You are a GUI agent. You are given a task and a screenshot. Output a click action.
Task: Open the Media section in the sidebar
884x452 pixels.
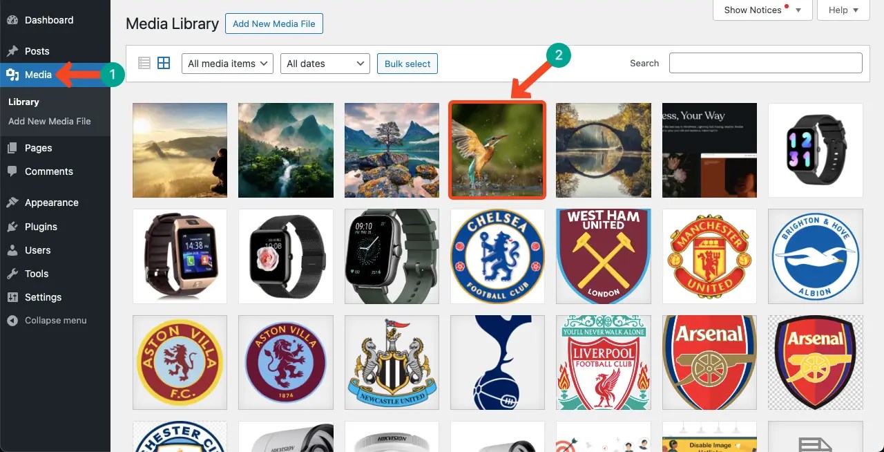[x=38, y=75]
